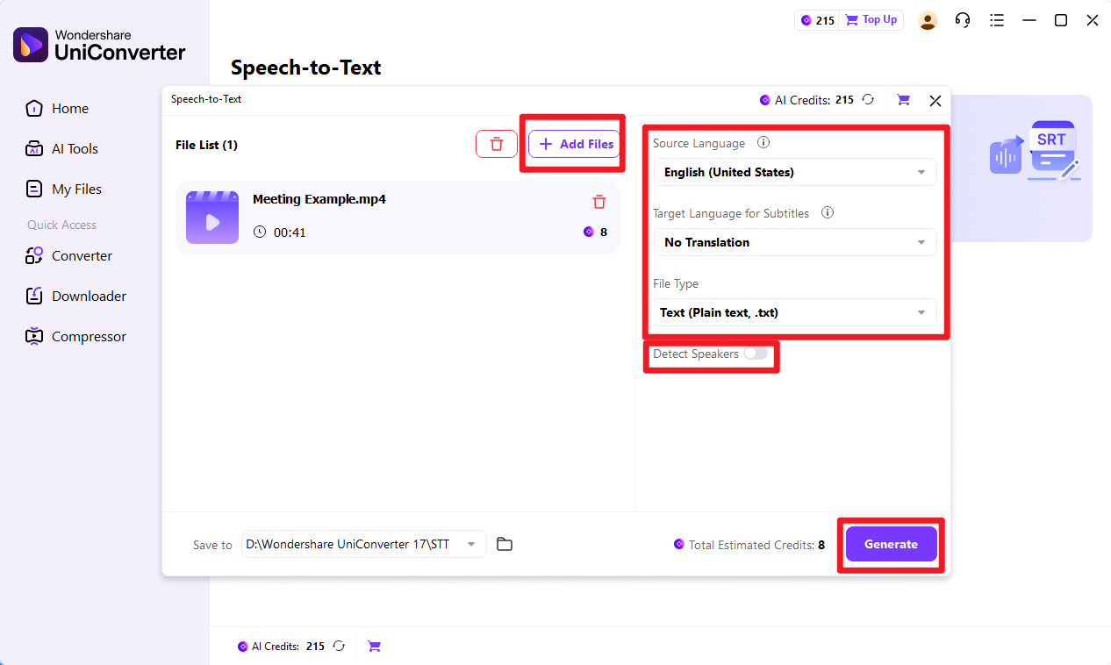Click the Generate button
The height and width of the screenshot is (665, 1111).
(x=891, y=544)
